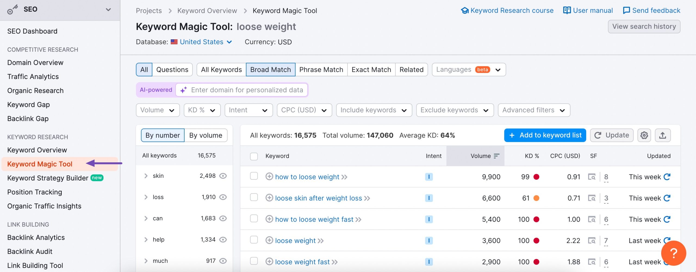Click informational intent badge for 'how to loose weight'
Image resolution: width=696 pixels, height=272 pixels.
pos(429,177)
